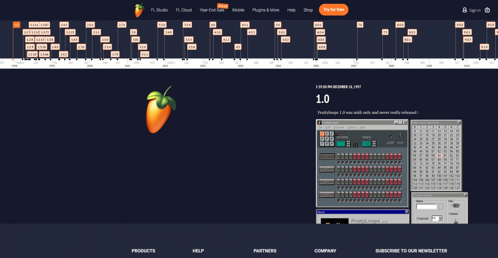Jump to the 3.5.5 release marker

coord(189,39)
